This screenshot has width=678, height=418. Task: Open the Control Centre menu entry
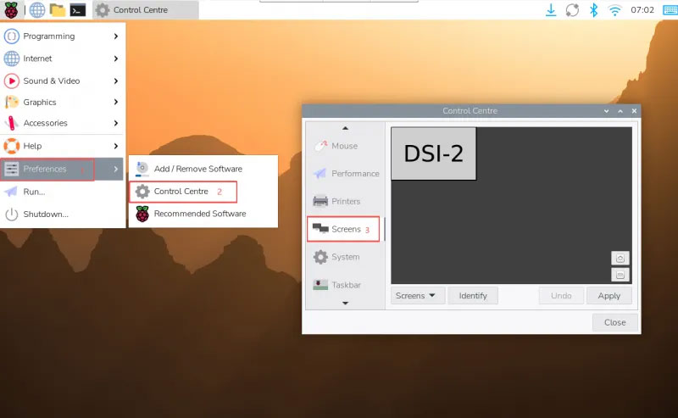(181, 192)
